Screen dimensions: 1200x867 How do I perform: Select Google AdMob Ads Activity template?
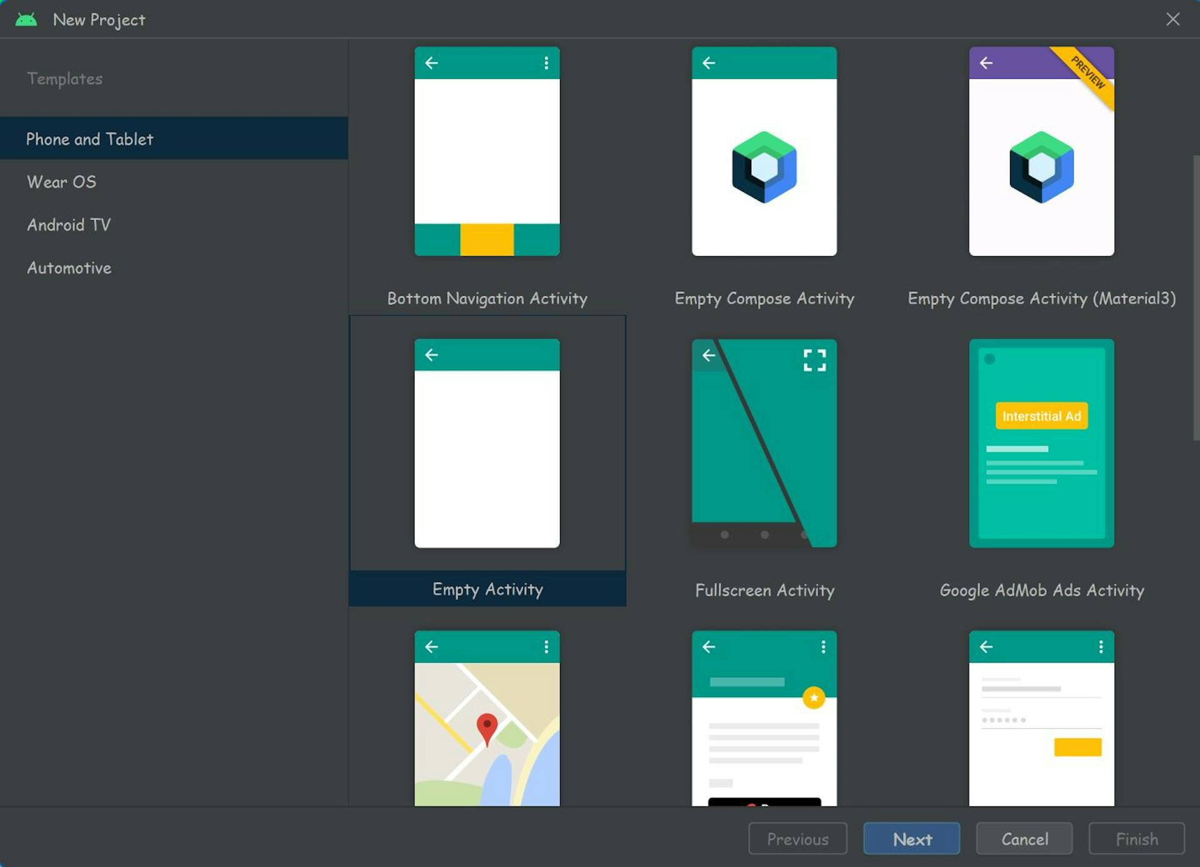[x=1041, y=443]
